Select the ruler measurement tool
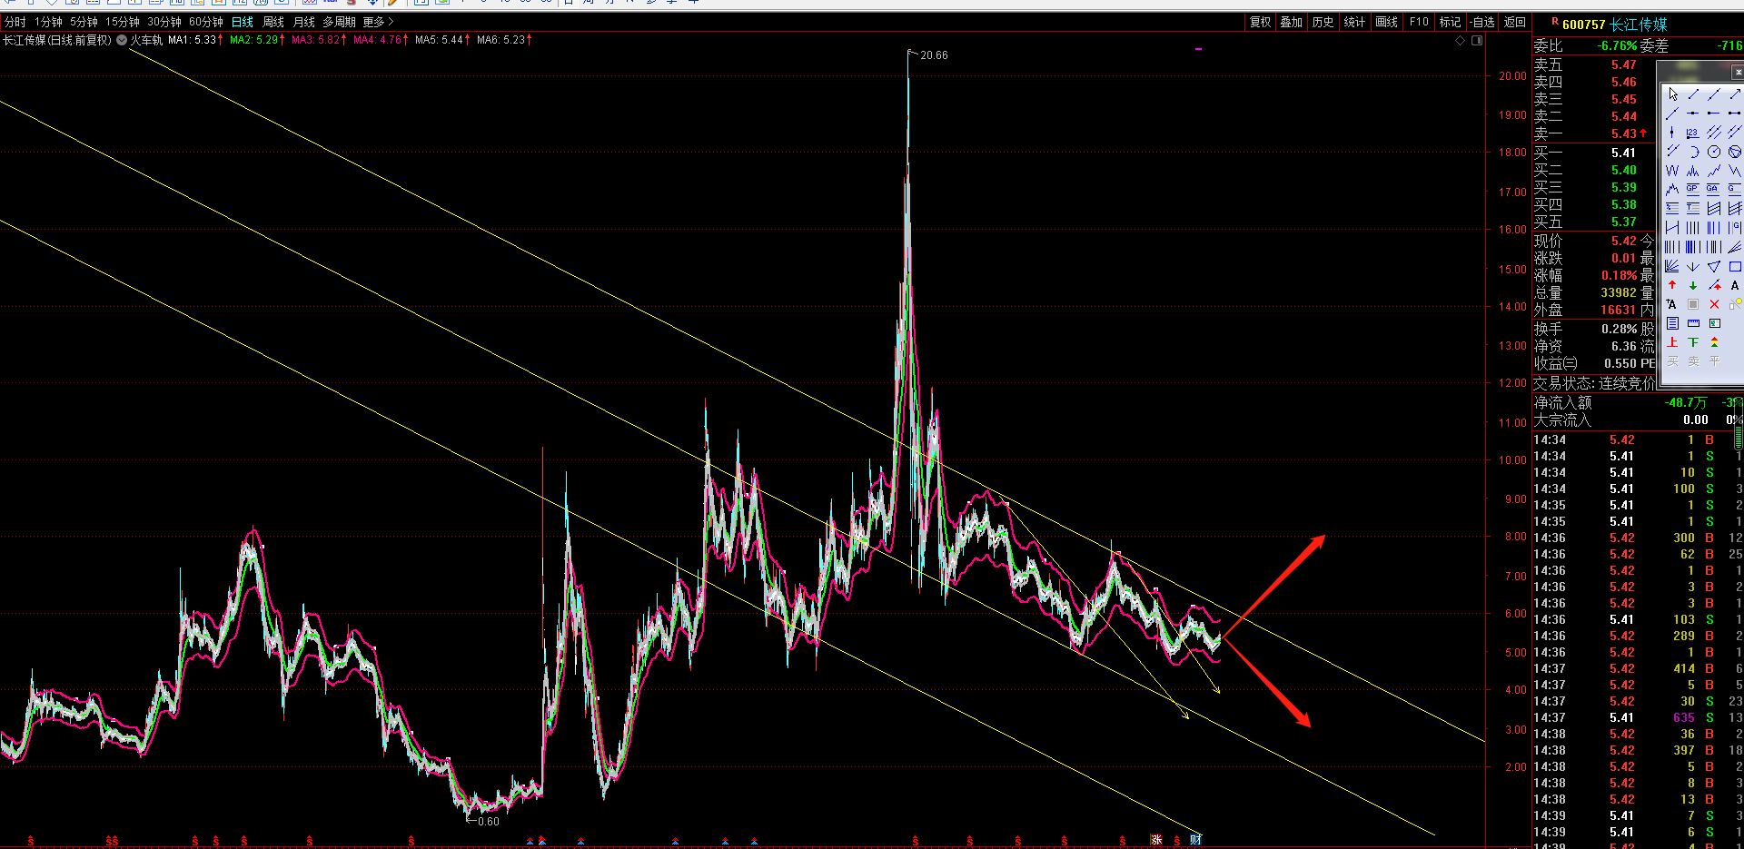Image resolution: width=1744 pixels, height=849 pixels. click(1693, 323)
